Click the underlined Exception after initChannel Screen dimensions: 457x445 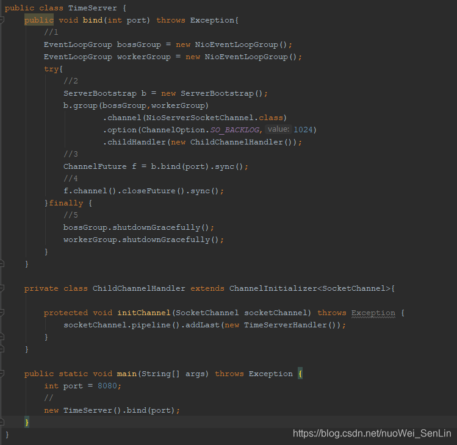373,313
